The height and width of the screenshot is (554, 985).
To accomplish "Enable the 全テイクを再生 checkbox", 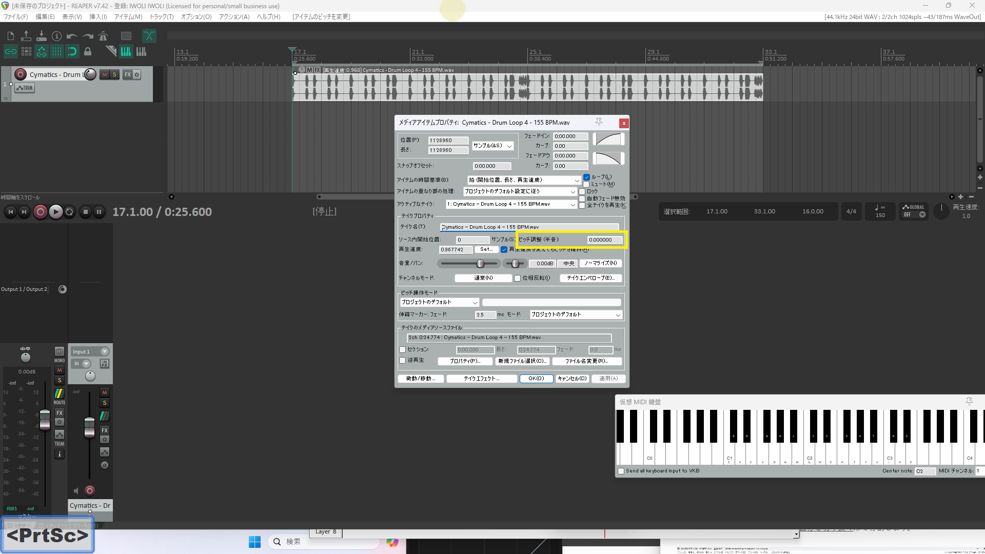I will pyautogui.click(x=582, y=205).
